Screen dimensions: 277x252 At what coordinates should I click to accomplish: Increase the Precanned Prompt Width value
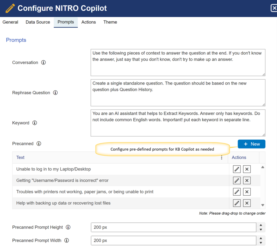click(x=261, y=238)
